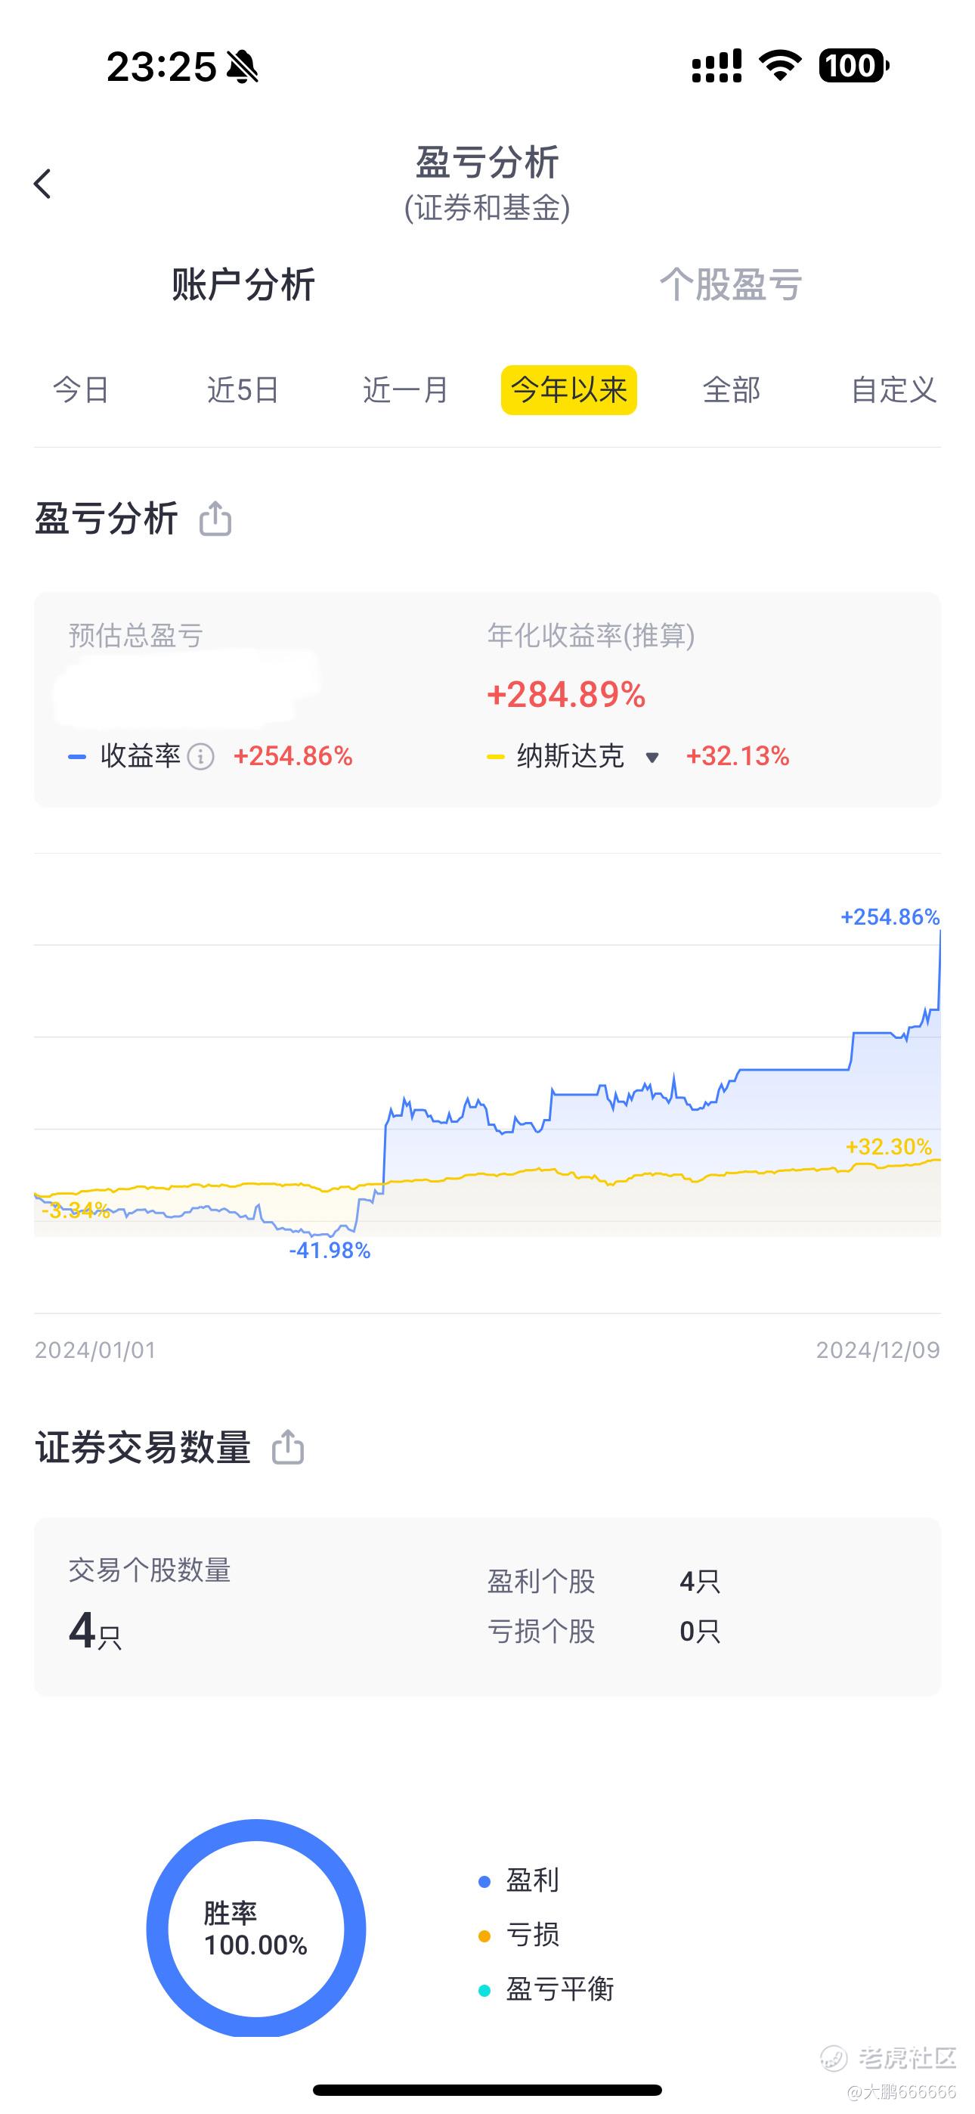The width and height of the screenshot is (975, 2114).
Task: Select the 近一月 range option
Action: pos(405,390)
